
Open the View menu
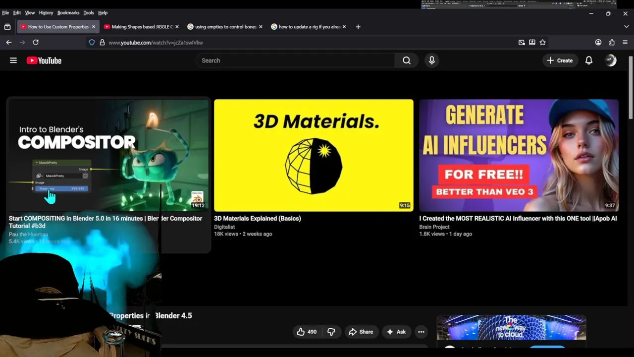click(x=30, y=12)
